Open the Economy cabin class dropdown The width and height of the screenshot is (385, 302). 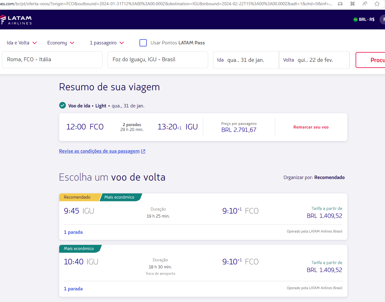click(61, 43)
